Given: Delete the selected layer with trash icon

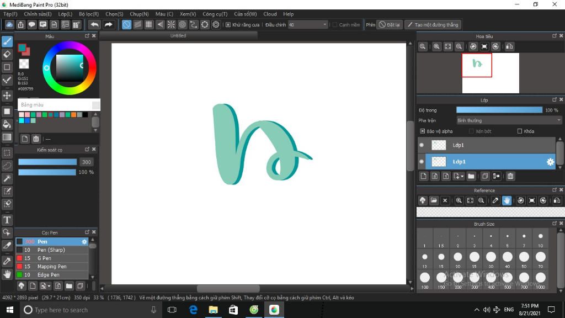Looking at the screenshot, I should point(510,176).
